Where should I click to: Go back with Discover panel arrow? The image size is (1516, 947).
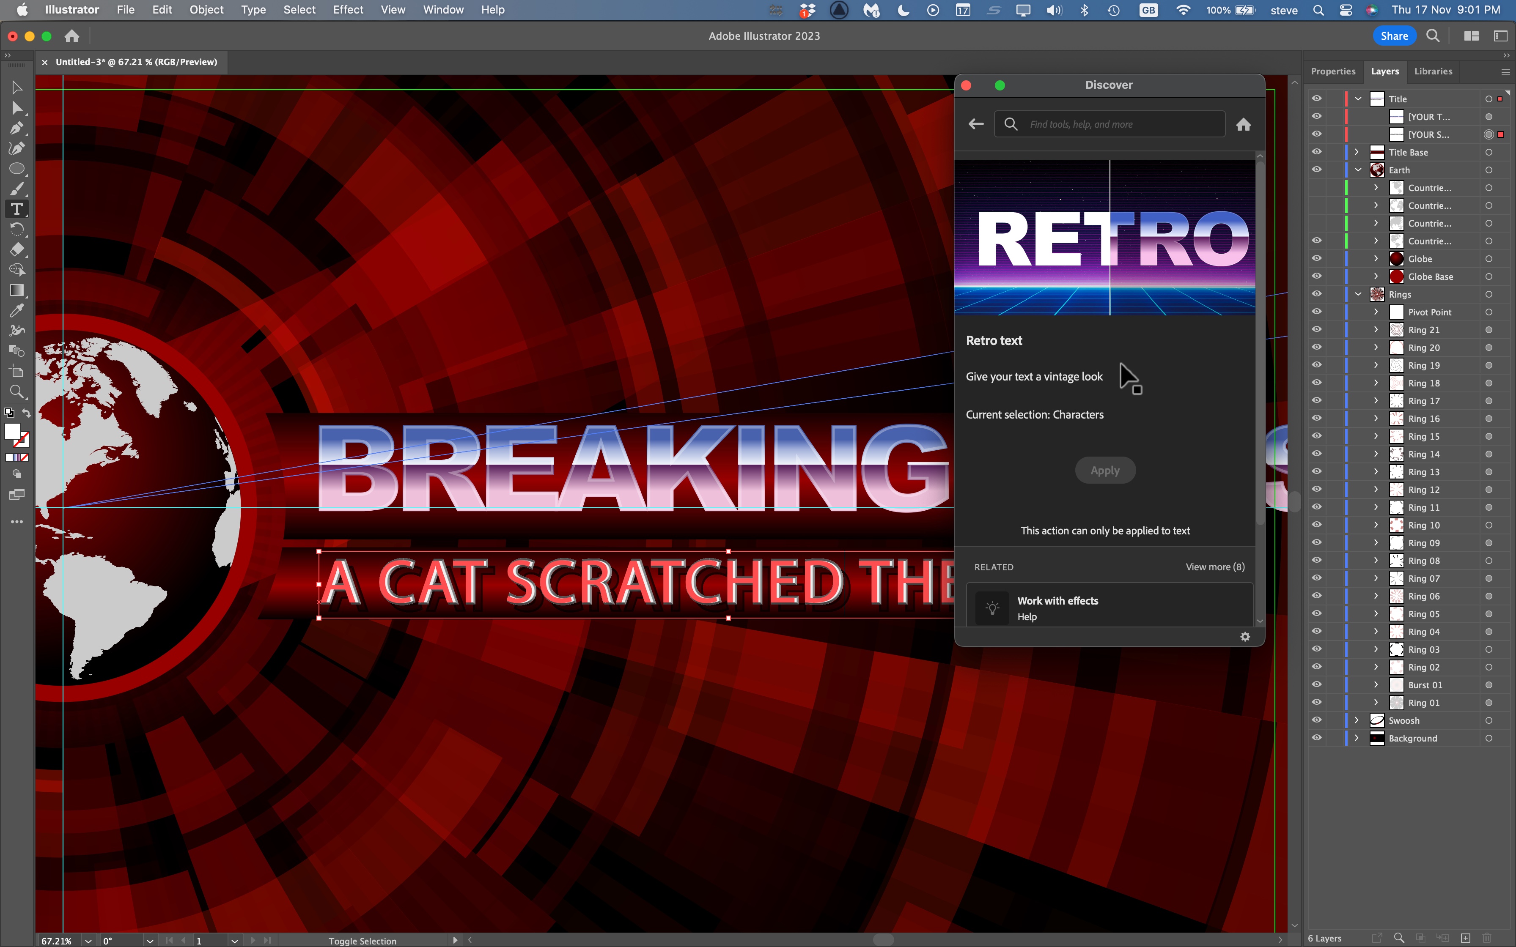click(976, 124)
